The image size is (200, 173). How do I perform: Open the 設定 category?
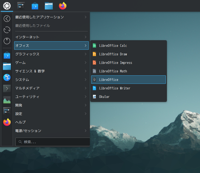coord(51,114)
